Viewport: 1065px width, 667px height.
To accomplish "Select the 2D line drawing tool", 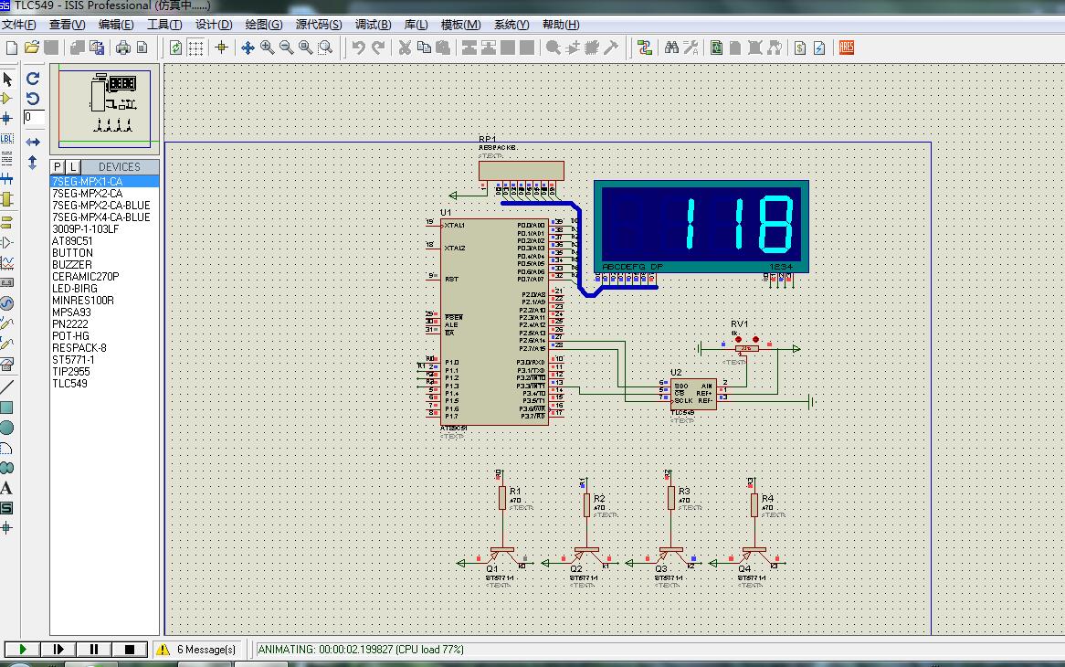I will [6, 387].
